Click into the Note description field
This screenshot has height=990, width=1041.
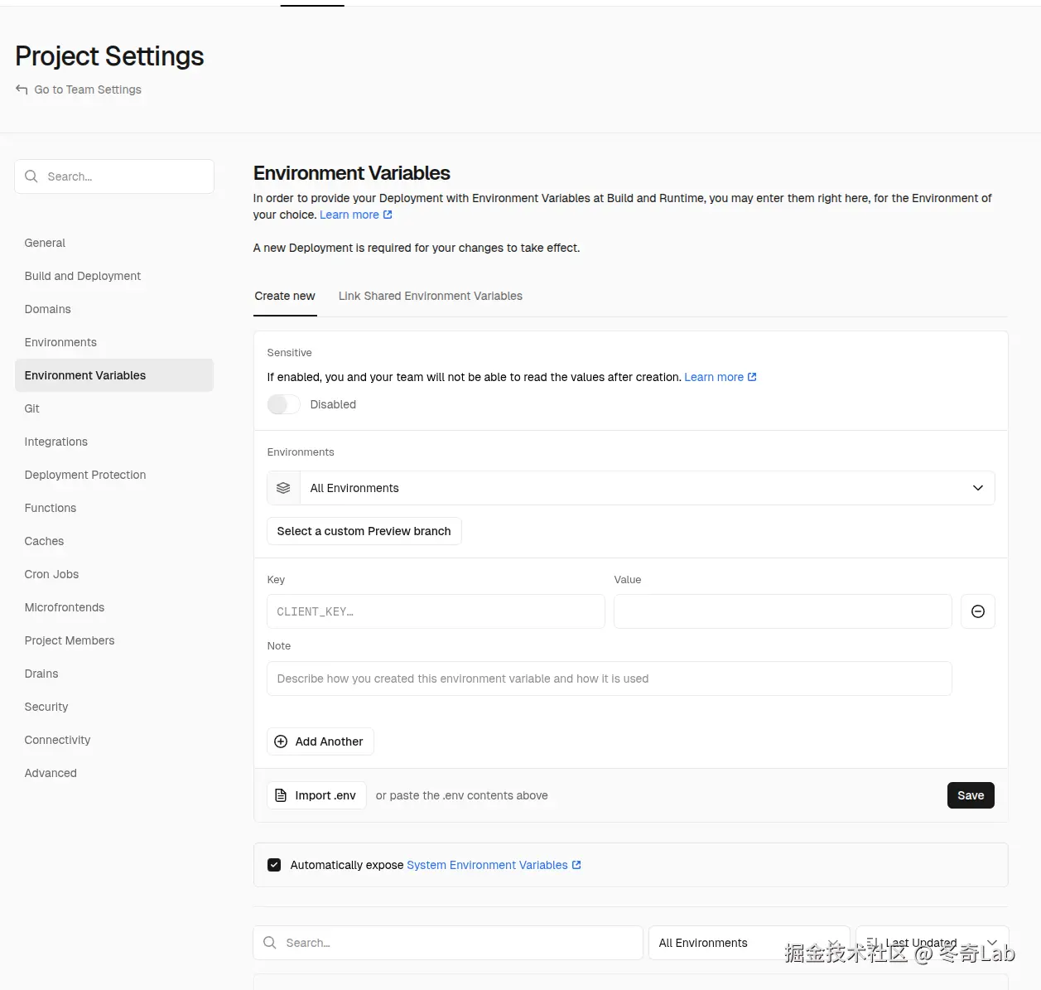pyautogui.click(x=609, y=679)
